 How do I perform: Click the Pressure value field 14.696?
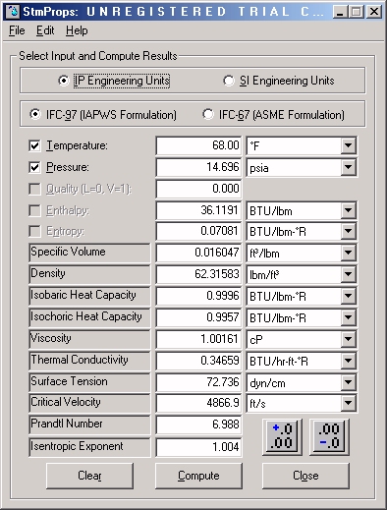point(198,167)
